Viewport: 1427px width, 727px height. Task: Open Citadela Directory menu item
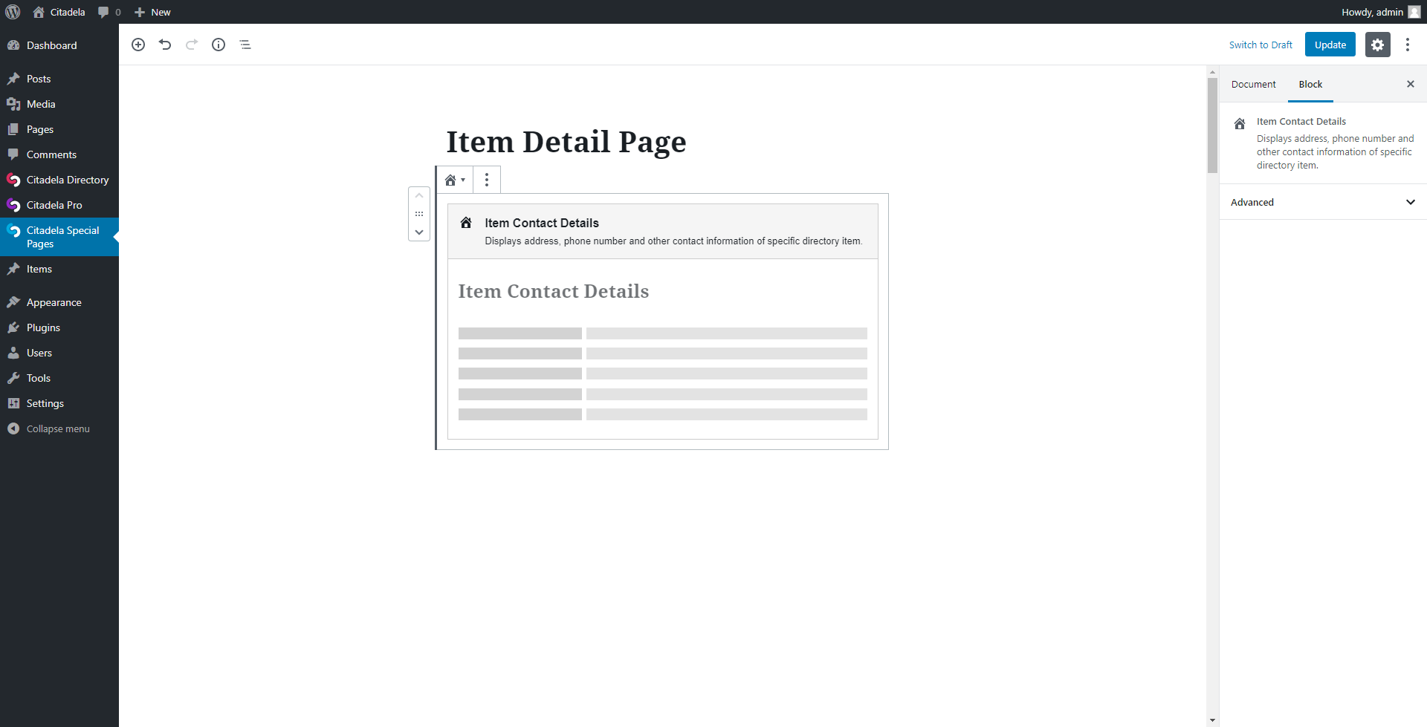(67, 180)
